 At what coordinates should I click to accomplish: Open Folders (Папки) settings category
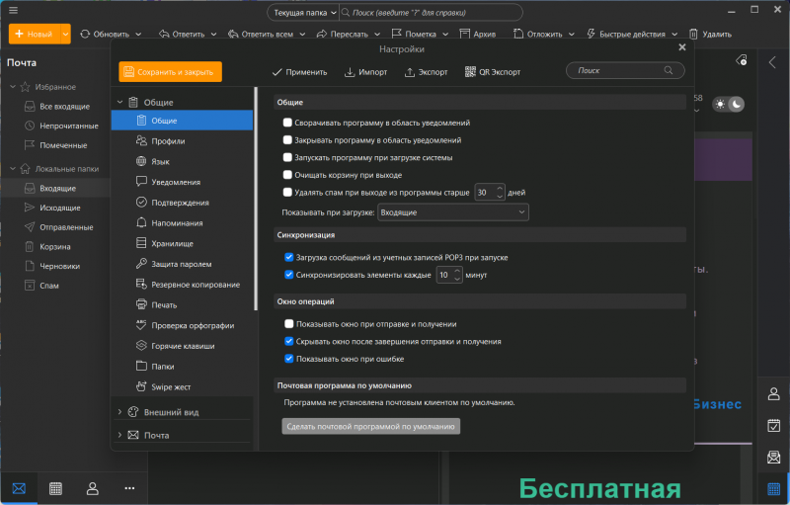[182, 367]
